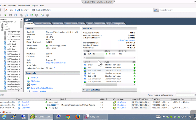This screenshot has width=196, height=120.
Task: Select AXIS Sim 1 in the inventory tree
Action: (12, 42)
